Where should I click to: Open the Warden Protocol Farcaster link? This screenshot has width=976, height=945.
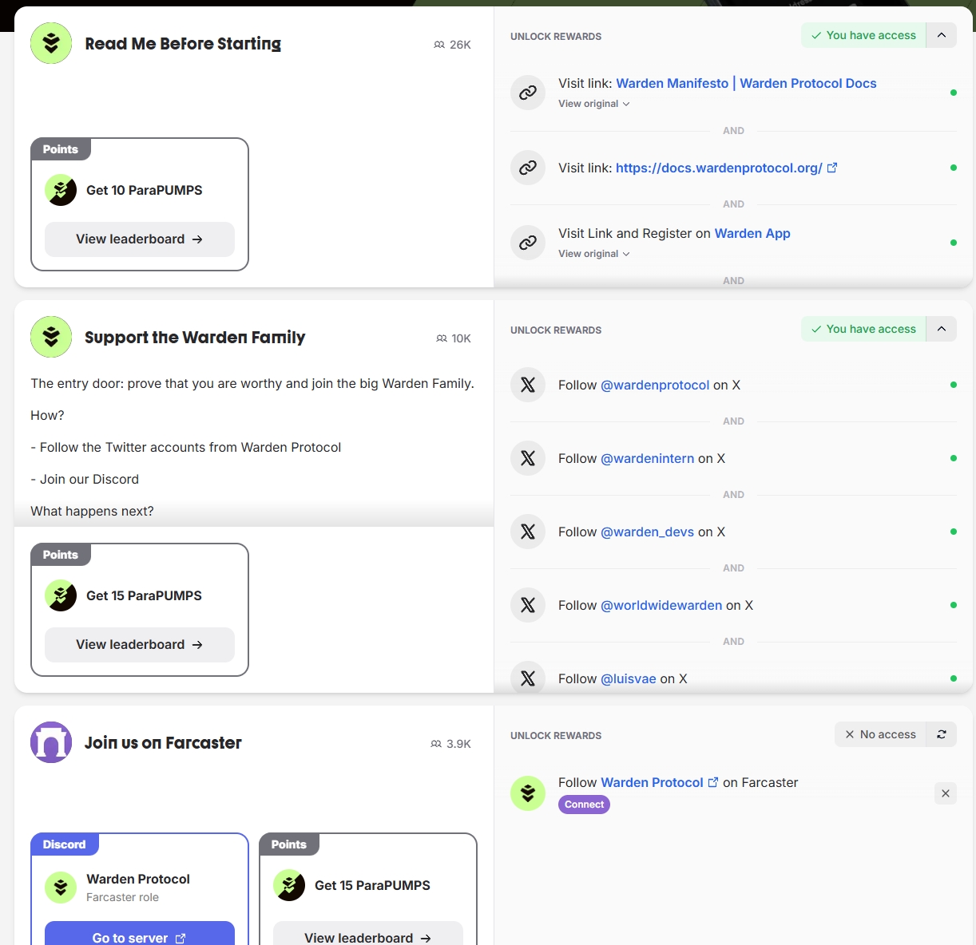point(652,782)
